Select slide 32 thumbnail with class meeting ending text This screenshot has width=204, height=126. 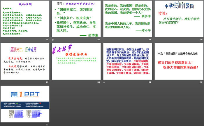tap(179, 61)
